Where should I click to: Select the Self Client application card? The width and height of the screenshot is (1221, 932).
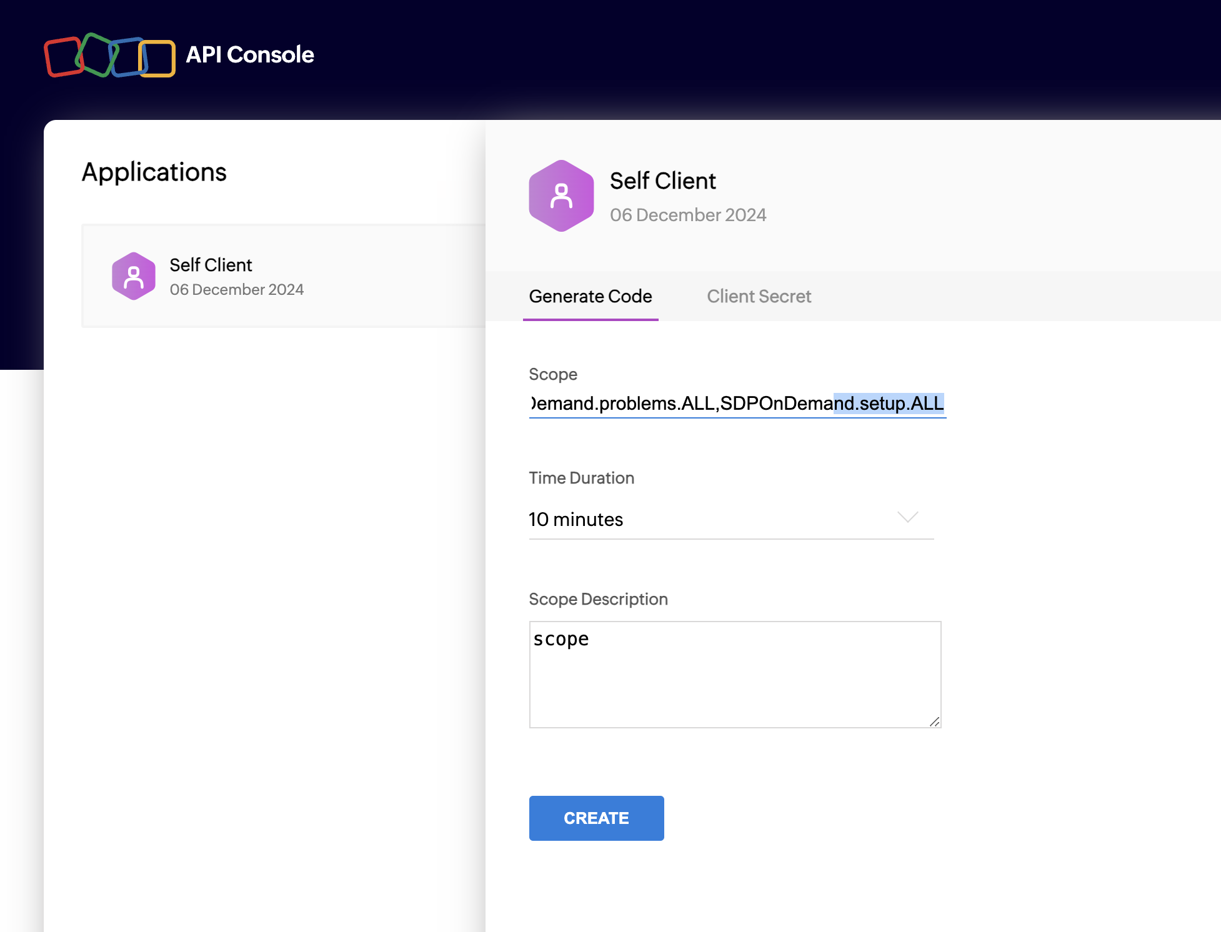point(284,276)
